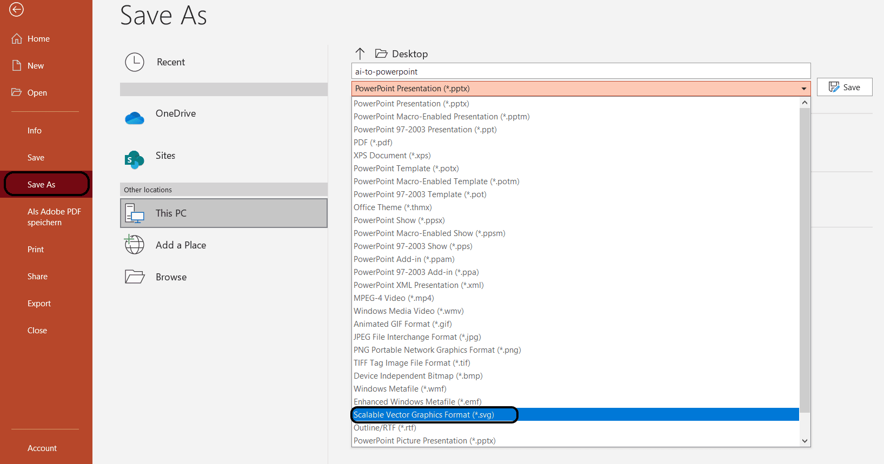Select PowerPoint Add-in (*.ppam)
The width and height of the screenshot is (884, 464).
[x=575, y=259]
